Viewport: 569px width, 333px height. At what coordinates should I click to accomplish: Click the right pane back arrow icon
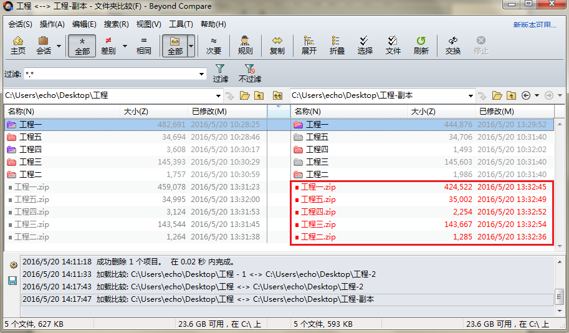[526, 95]
